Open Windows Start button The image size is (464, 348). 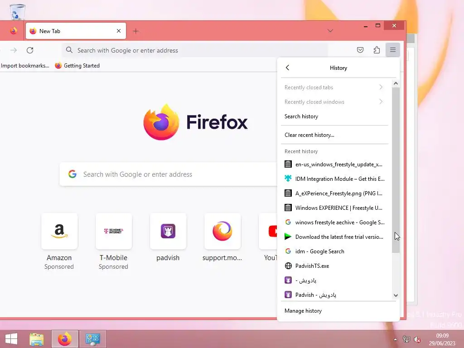click(x=11, y=339)
